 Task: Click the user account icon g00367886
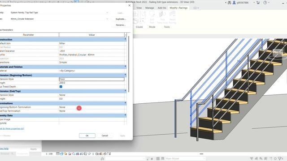click(x=234, y=3)
